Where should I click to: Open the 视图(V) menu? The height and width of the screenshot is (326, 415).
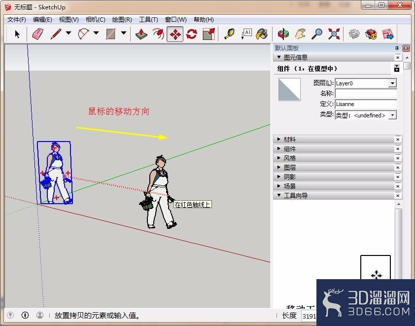[69, 20]
